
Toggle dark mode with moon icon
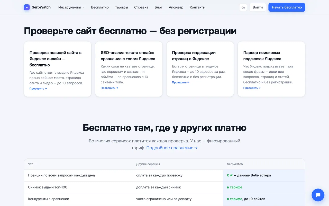tap(243, 7)
